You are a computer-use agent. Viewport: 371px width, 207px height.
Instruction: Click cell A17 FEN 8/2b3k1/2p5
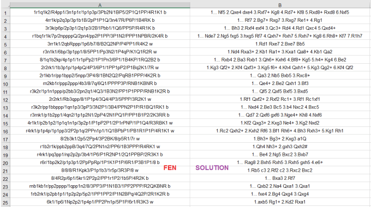tap(100, 139)
